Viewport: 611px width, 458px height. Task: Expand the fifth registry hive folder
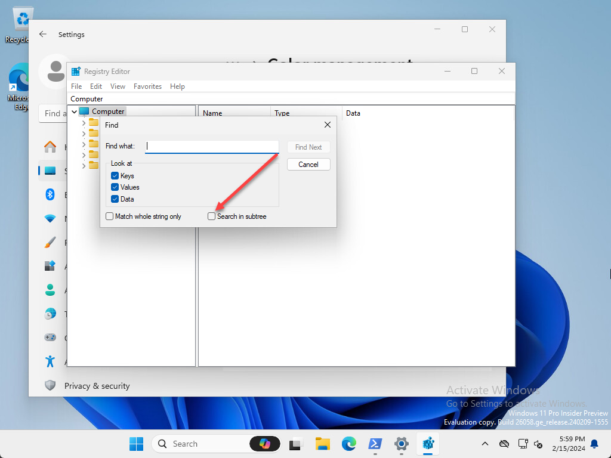pos(84,166)
